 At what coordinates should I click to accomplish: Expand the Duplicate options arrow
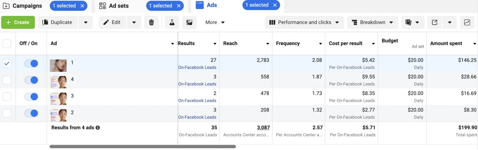(x=86, y=22)
